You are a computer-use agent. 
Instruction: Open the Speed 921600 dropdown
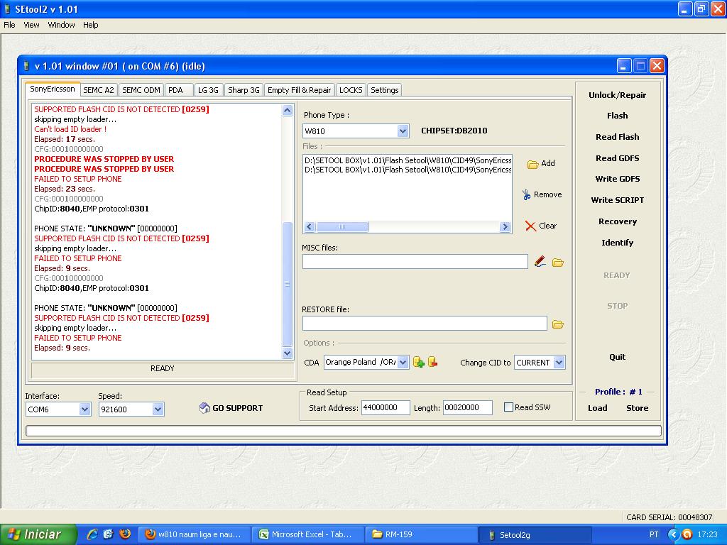[x=158, y=409]
